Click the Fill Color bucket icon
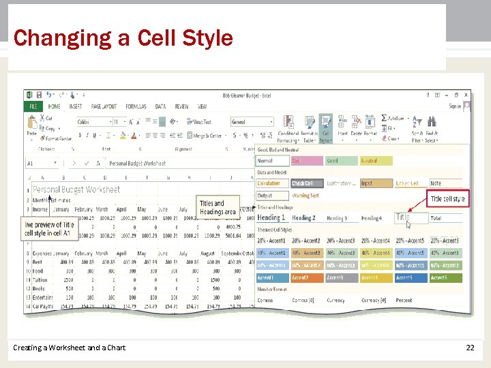Image resolution: width=491 pixels, height=368 pixels. (x=123, y=136)
